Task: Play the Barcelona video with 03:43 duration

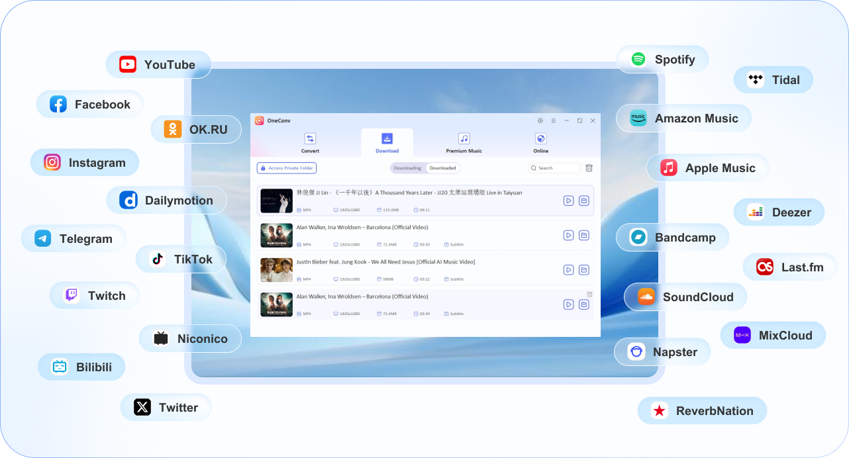Action: click(x=568, y=235)
